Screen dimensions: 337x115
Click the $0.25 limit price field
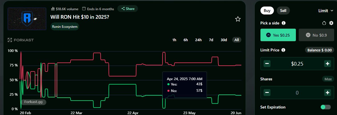tap(297, 64)
